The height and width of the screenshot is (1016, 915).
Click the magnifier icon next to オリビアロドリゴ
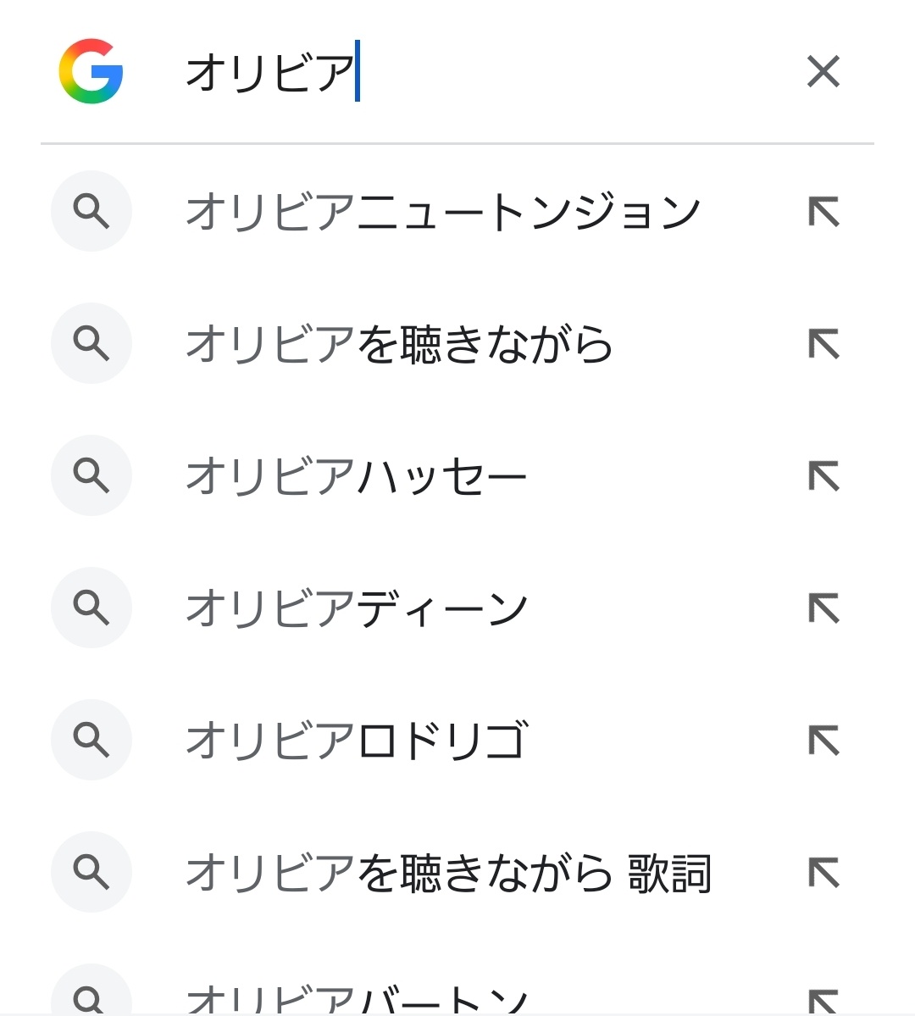tap(91, 741)
